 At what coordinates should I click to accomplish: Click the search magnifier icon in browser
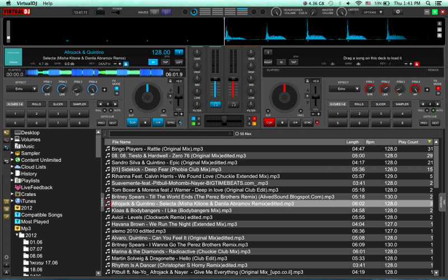(106, 134)
